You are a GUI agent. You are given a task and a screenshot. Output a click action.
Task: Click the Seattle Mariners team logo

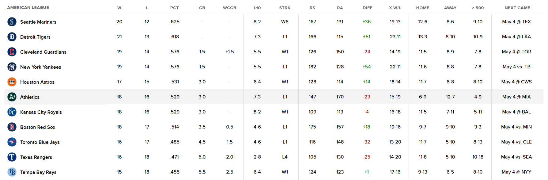click(12, 22)
